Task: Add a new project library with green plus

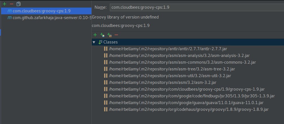Action: (5, 4)
